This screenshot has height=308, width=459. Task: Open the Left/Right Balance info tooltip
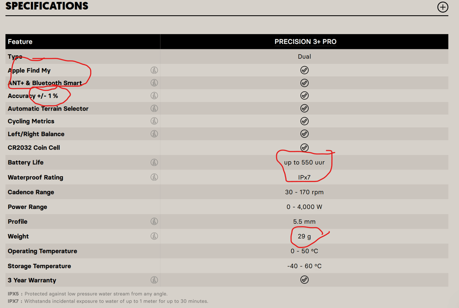[x=154, y=133]
